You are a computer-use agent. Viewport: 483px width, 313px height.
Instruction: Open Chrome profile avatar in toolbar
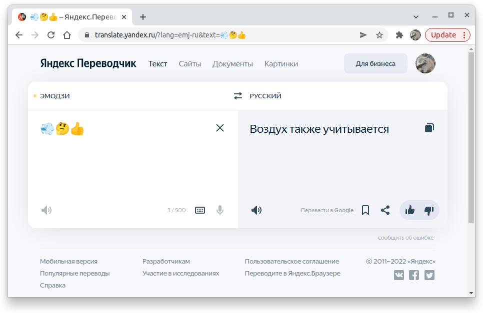415,35
